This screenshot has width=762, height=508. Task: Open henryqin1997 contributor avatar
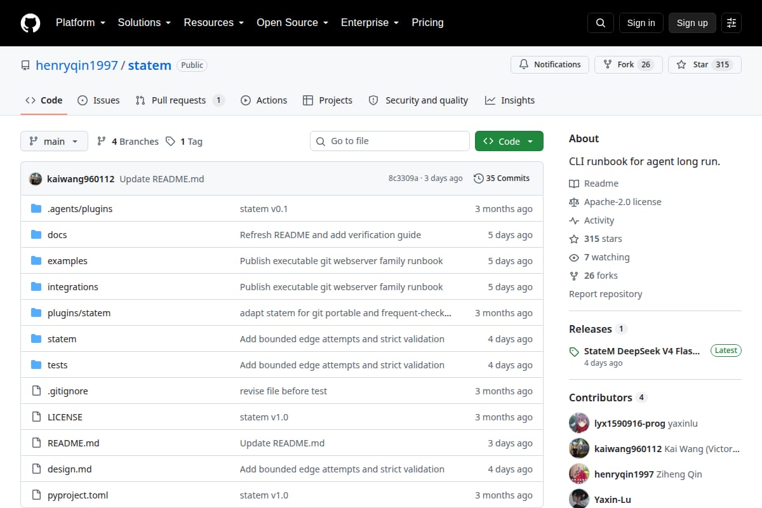coord(579,474)
